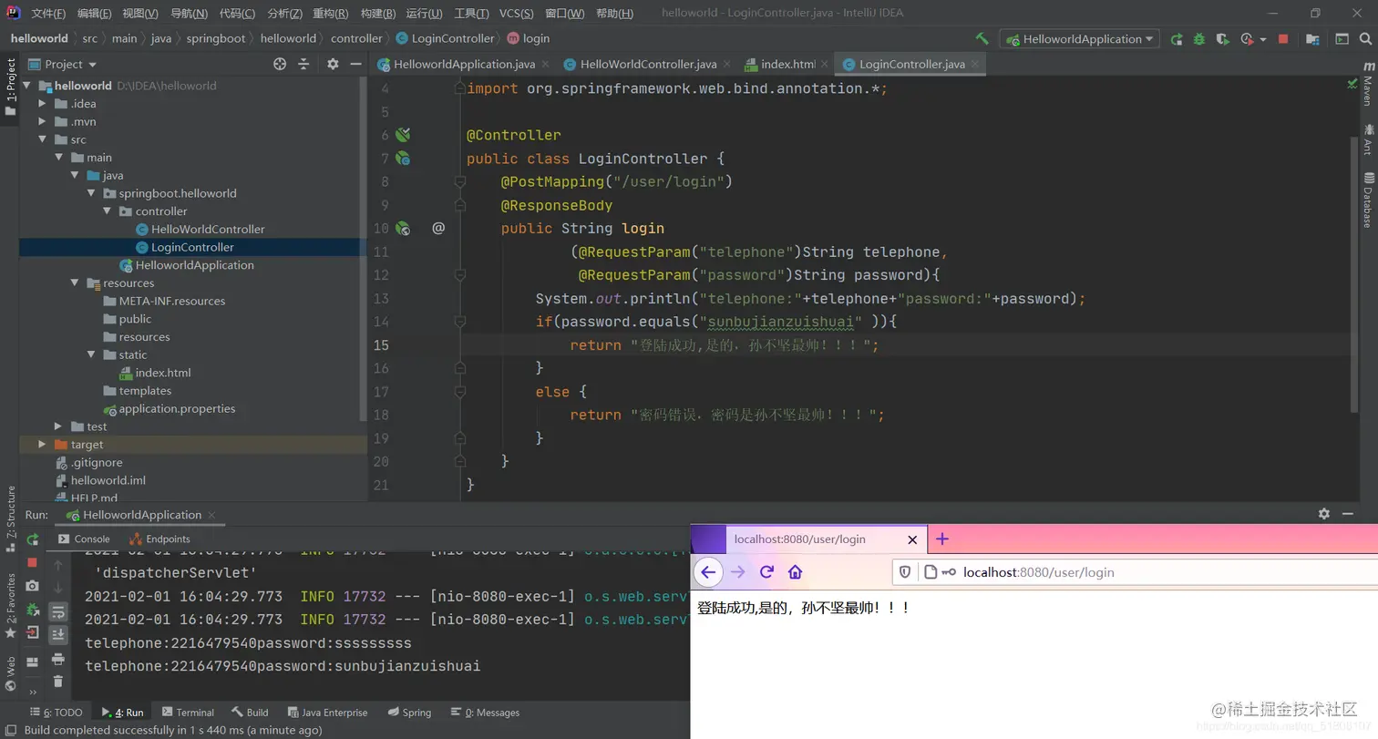
Task: Click the browser home icon
Action: (795, 572)
